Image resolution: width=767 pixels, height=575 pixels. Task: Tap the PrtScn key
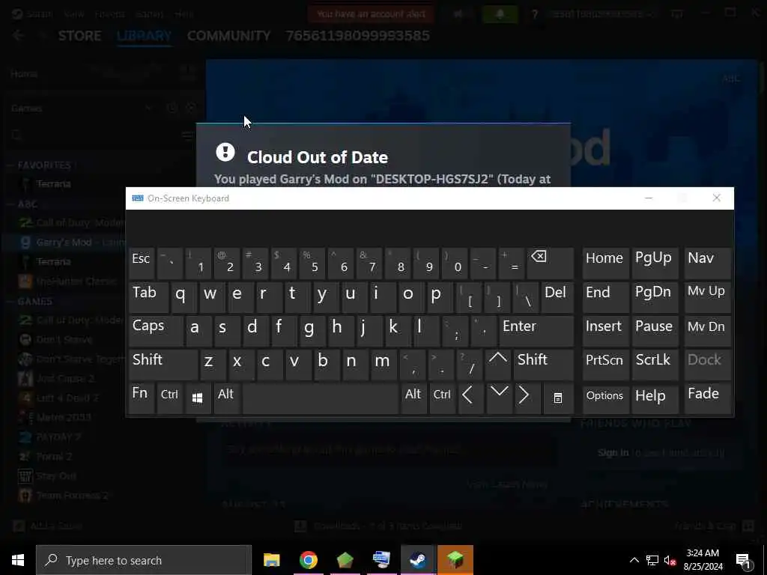605,365
